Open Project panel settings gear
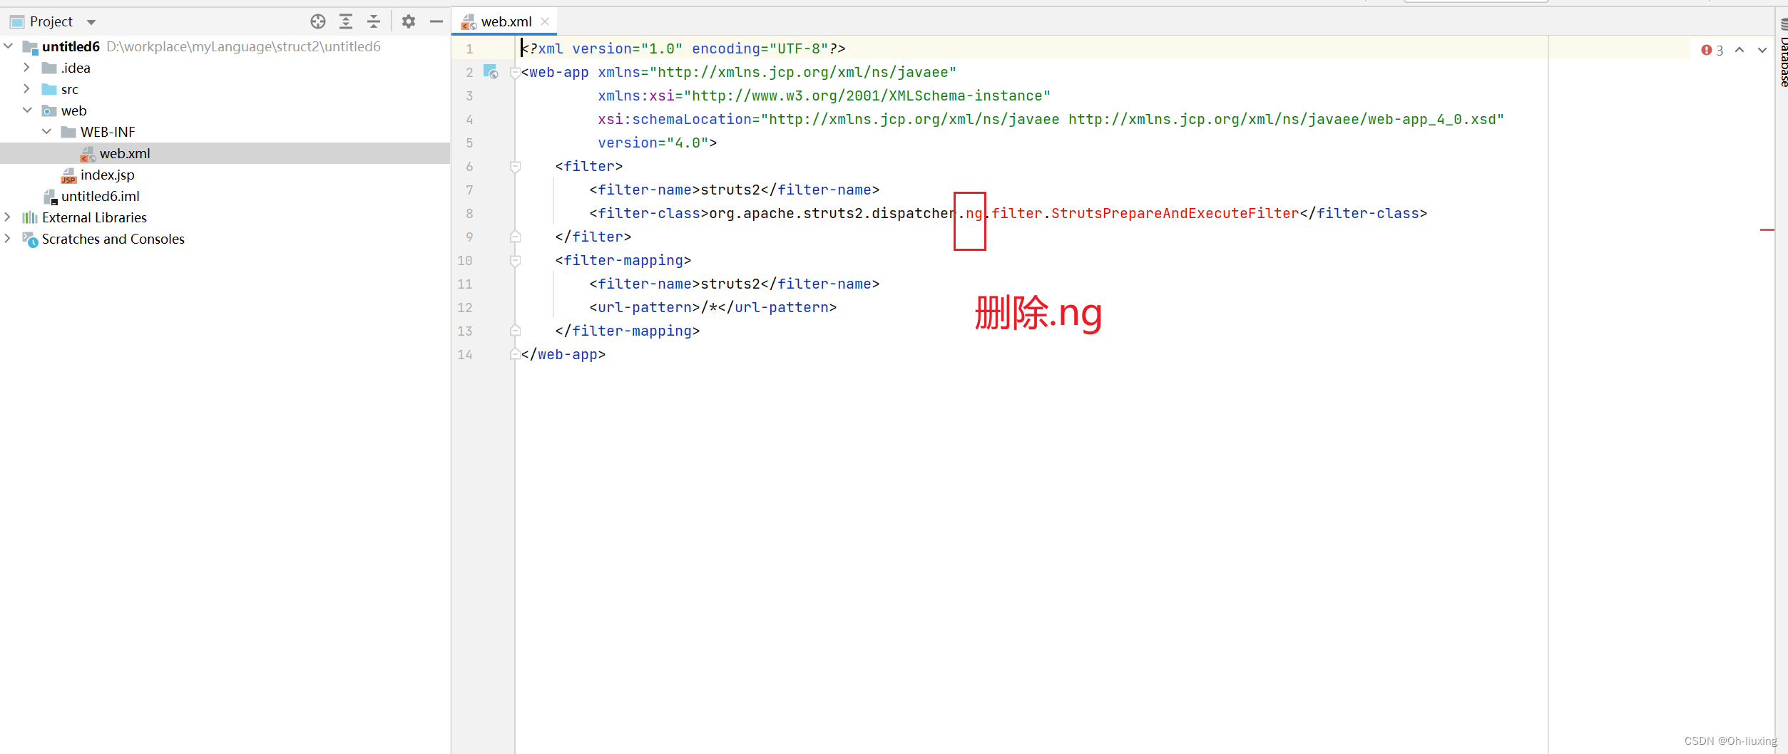 tap(408, 21)
